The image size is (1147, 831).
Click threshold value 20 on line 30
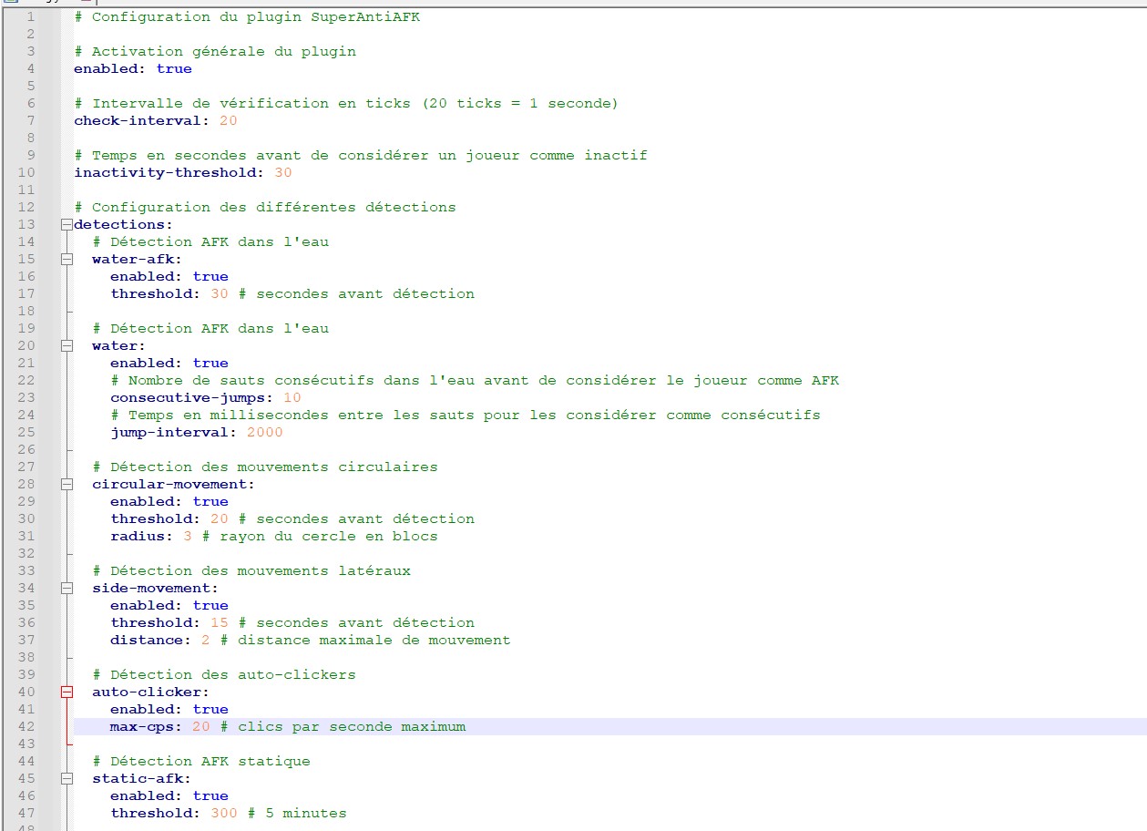220,518
